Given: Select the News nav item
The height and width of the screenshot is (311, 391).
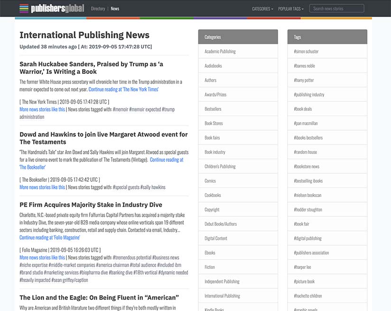Looking at the screenshot, I should [115, 9].
